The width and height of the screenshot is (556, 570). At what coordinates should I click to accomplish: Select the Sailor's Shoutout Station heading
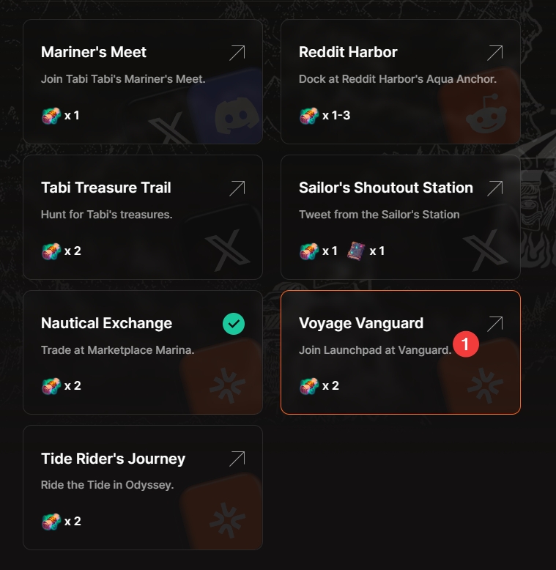(x=386, y=188)
